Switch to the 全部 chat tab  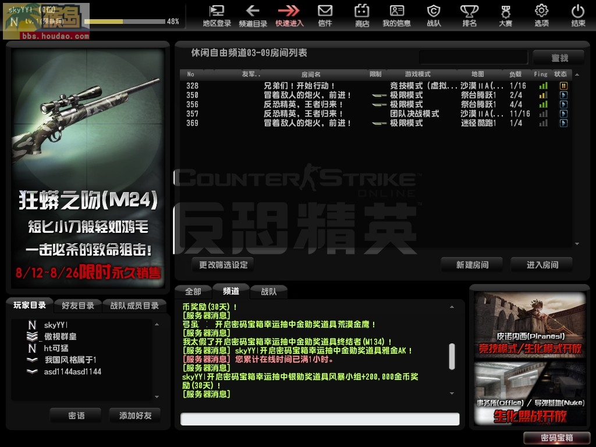click(x=193, y=292)
